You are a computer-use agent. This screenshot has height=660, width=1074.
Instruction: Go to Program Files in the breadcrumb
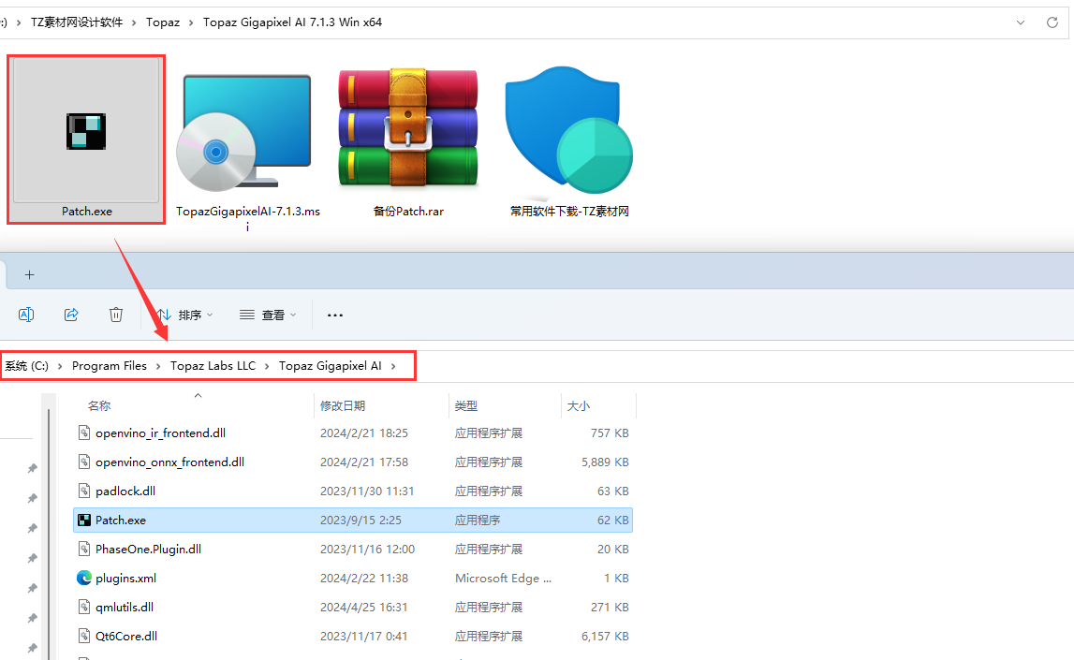click(110, 366)
